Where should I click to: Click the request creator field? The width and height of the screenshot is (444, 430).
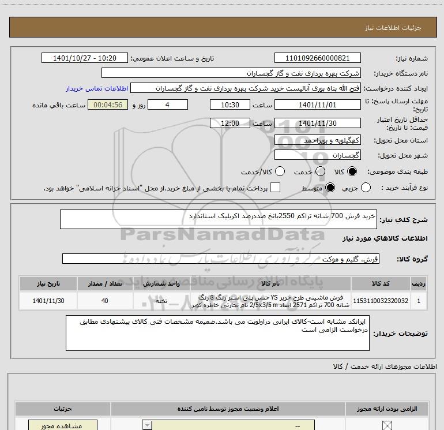(x=246, y=88)
